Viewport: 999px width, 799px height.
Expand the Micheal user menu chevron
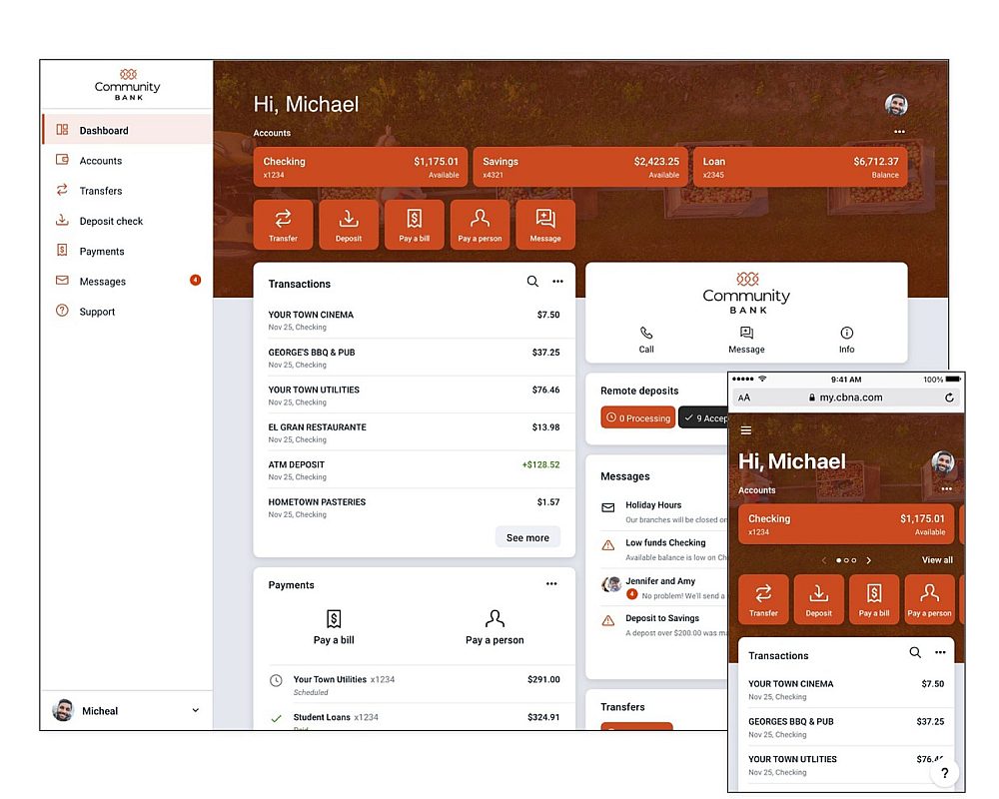[x=195, y=710]
